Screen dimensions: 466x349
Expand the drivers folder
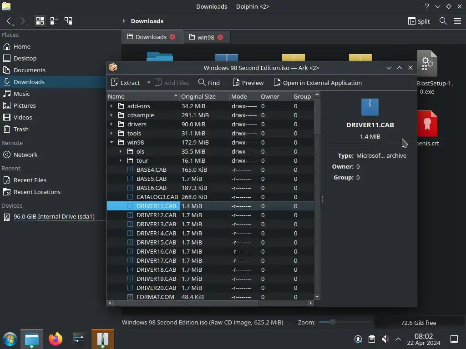point(111,124)
